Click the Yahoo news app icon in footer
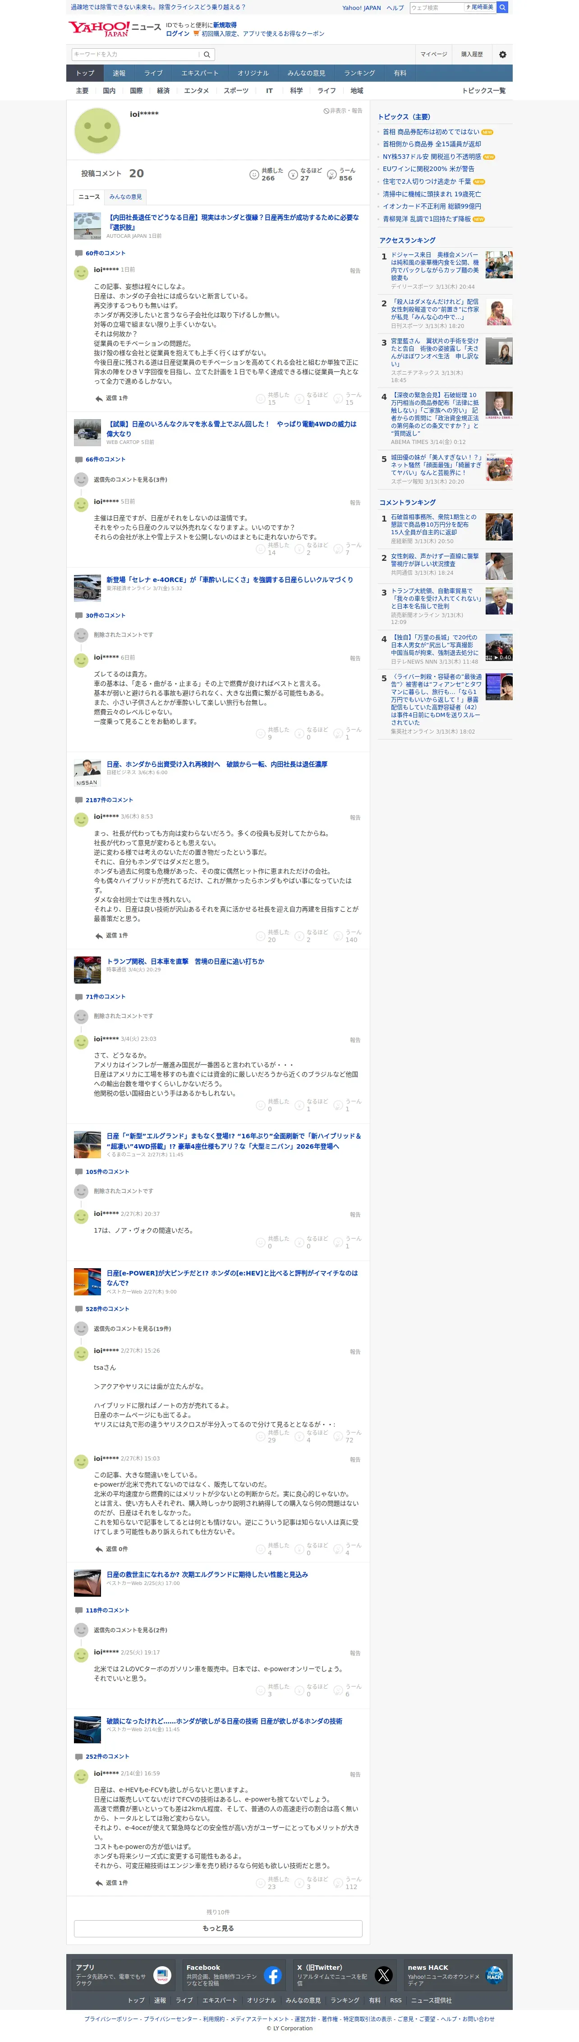The height and width of the screenshot is (2042, 579). click(161, 1975)
